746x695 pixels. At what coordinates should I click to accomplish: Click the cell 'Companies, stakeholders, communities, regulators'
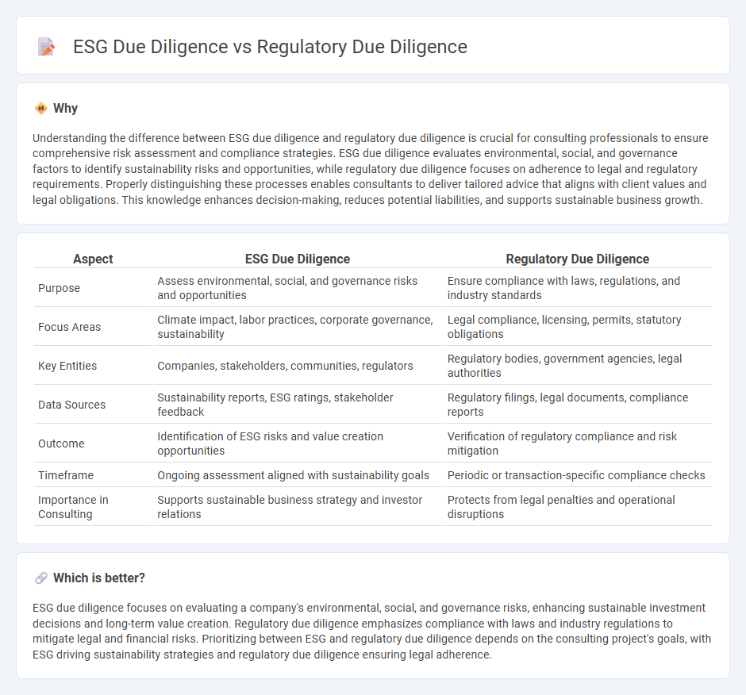(298, 366)
